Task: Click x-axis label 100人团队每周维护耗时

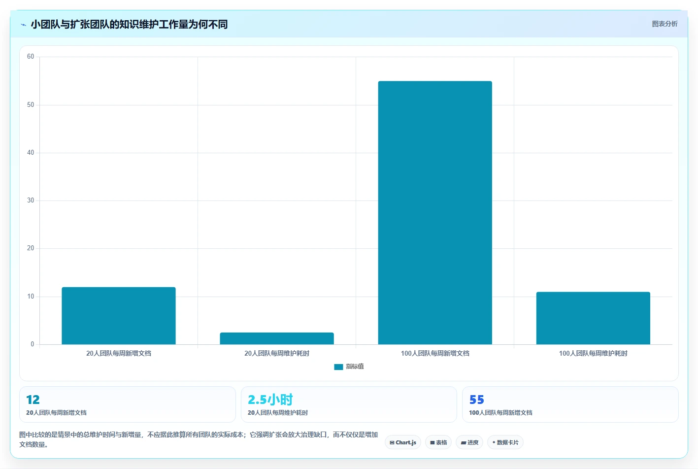Action: 593,353
